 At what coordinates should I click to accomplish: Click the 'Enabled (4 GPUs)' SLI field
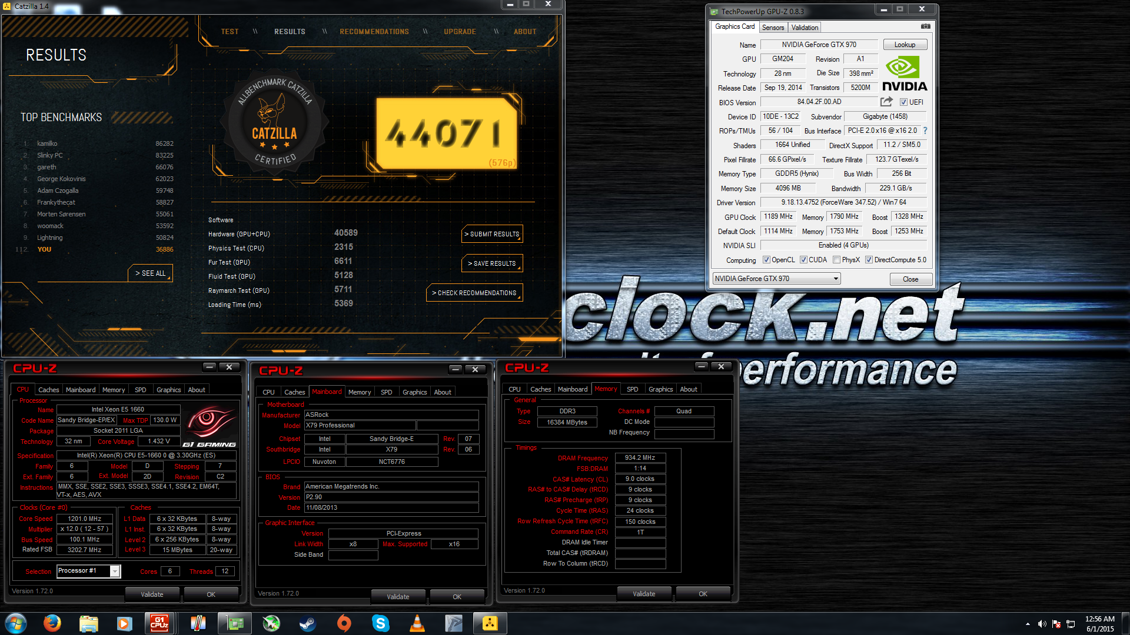click(x=843, y=245)
